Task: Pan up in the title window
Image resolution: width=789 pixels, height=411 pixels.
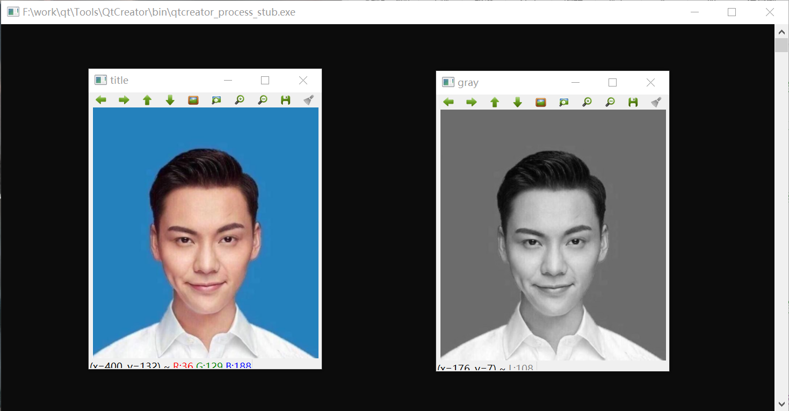Action: pyautogui.click(x=147, y=100)
